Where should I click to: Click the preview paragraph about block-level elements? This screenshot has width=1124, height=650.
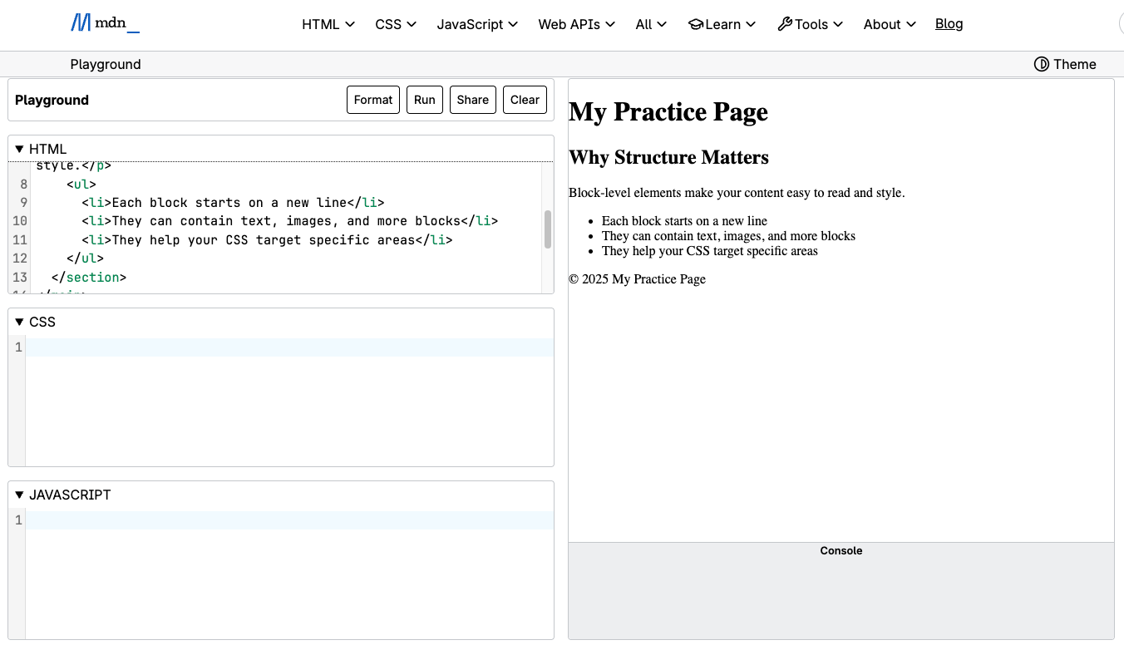click(737, 193)
